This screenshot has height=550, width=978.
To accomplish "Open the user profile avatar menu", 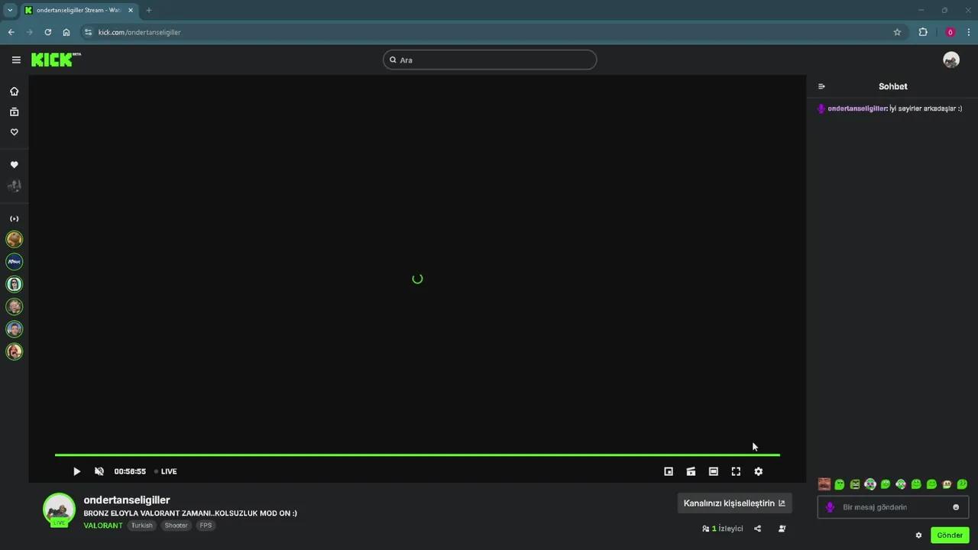I will point(951,60).
